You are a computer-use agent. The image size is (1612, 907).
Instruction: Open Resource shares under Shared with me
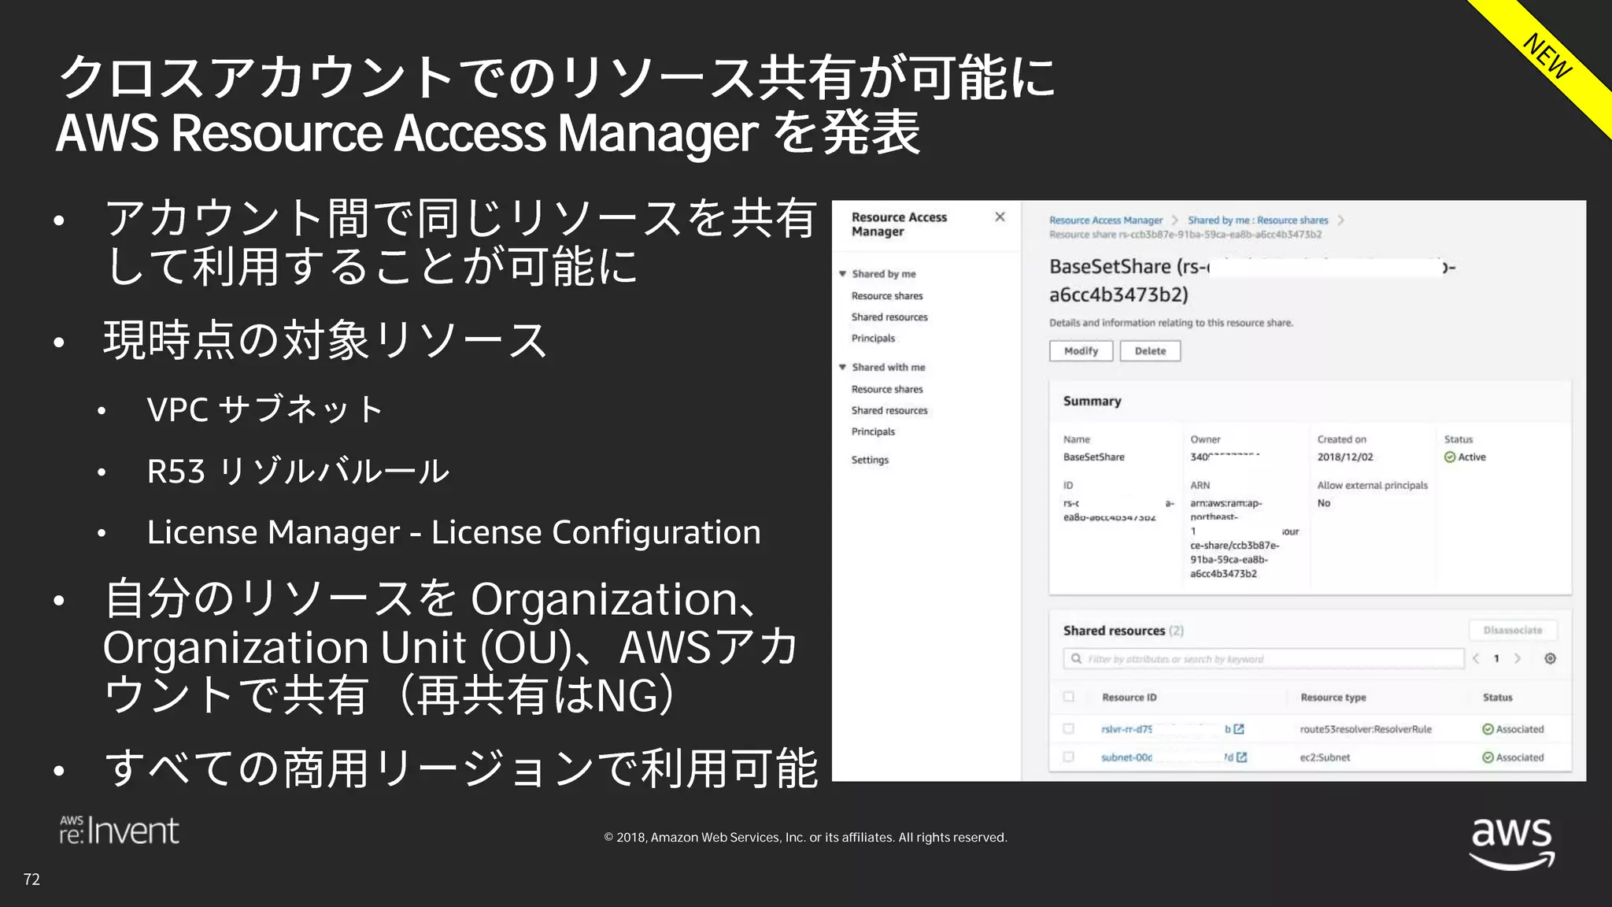(x=887, y=389)
